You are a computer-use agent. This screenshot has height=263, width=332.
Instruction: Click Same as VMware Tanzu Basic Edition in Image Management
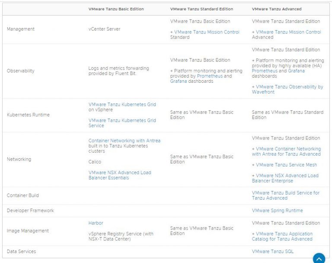pyautogui.click(x=201, y=231)
